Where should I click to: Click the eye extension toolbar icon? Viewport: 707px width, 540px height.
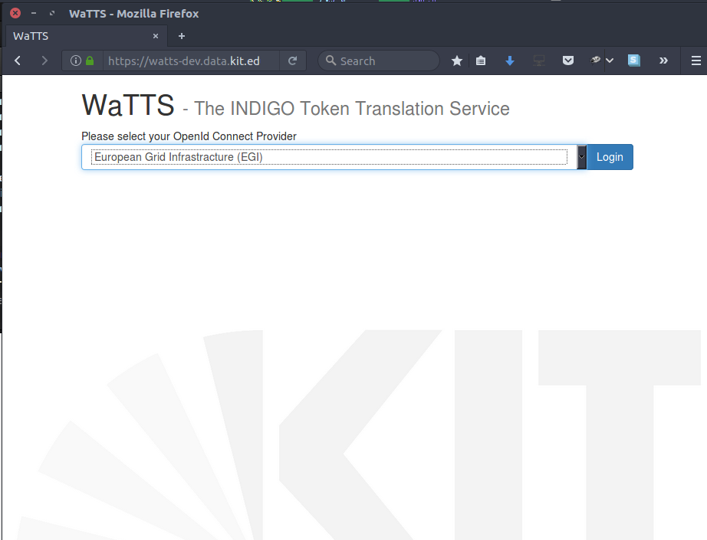point(595,61)
